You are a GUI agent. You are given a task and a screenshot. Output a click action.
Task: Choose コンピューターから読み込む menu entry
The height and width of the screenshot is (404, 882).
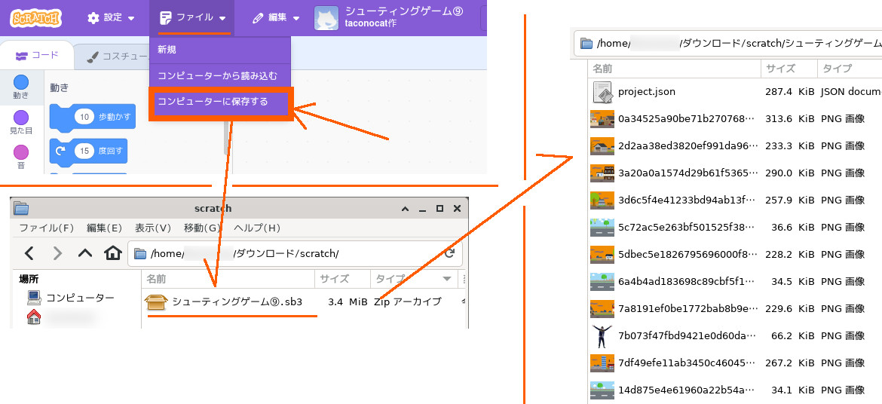tap(220, 76)
